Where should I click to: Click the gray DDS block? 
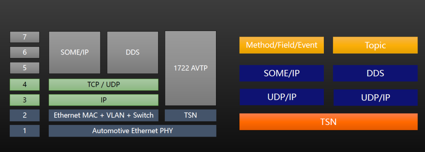133,53
